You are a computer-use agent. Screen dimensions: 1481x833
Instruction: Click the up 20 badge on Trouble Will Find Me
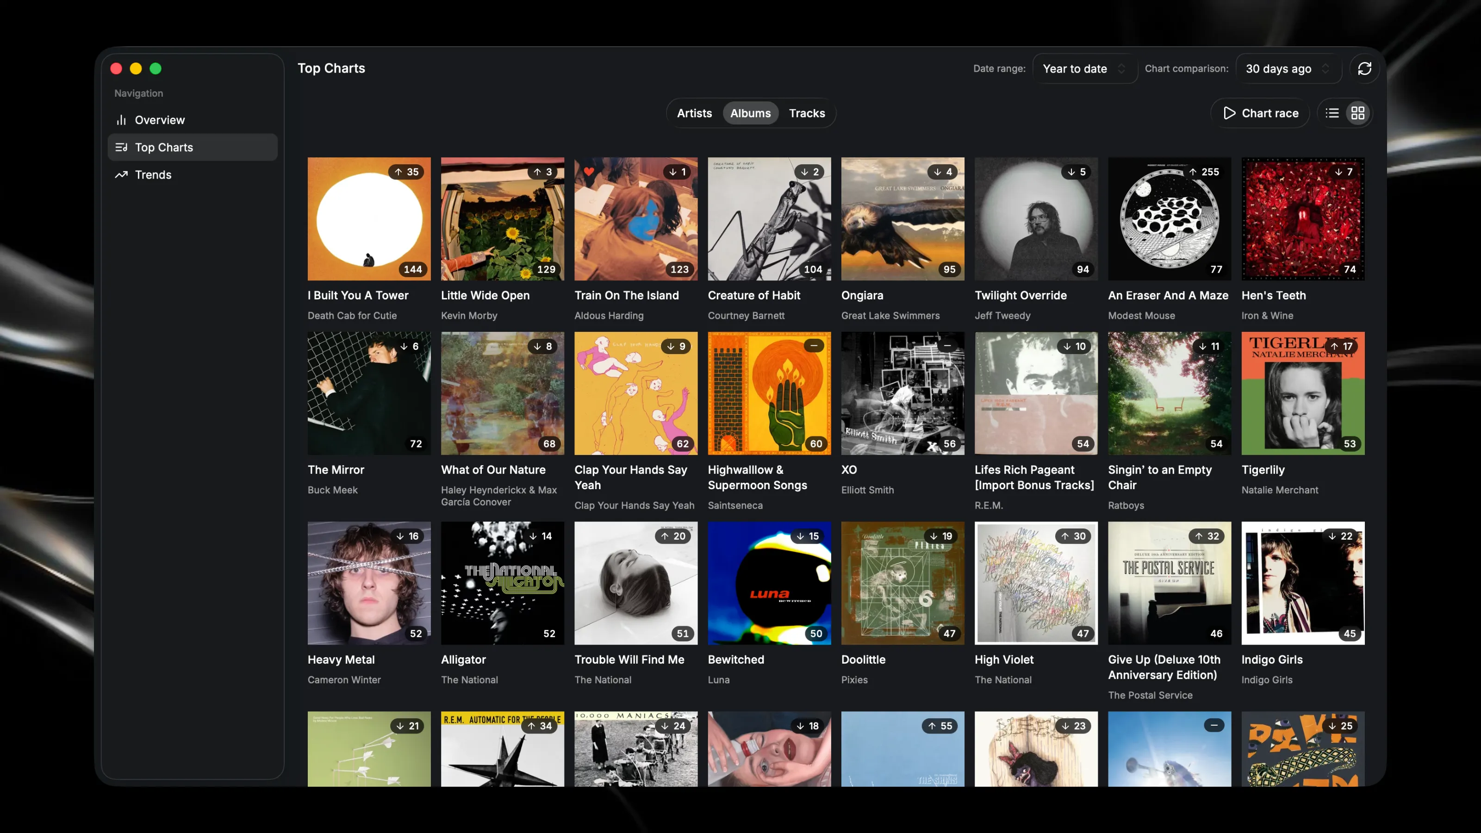[673, 536]
